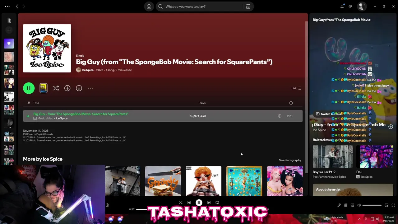The width and height of the screenshot is (398, 224).
Task: Open Ice Spice artist link under the title
Action: [x=87, y=70]
